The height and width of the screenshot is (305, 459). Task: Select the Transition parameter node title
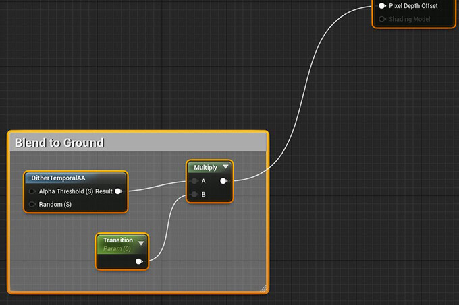(x=118, y=240)
